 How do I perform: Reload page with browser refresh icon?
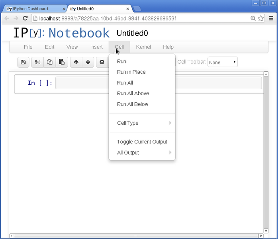pos(25,18)
